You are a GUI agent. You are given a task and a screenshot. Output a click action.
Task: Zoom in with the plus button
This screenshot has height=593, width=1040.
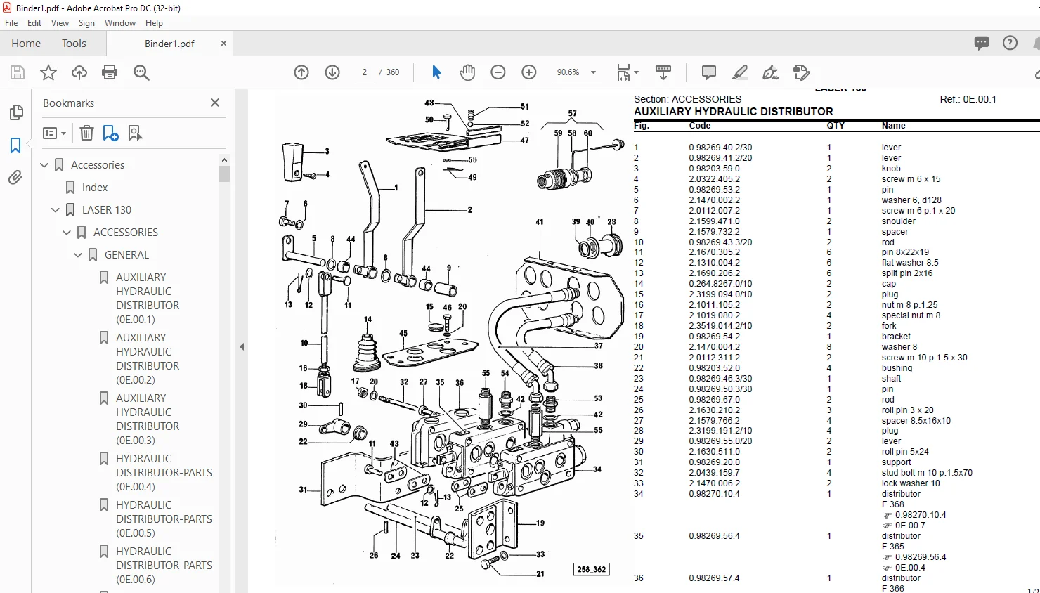[x=529, y=72]
